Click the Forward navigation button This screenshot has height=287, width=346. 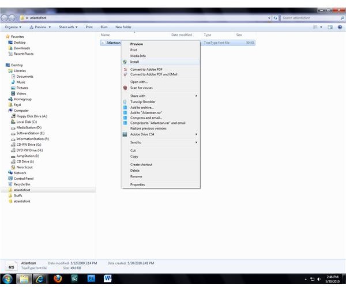click(x=12, y=18)
